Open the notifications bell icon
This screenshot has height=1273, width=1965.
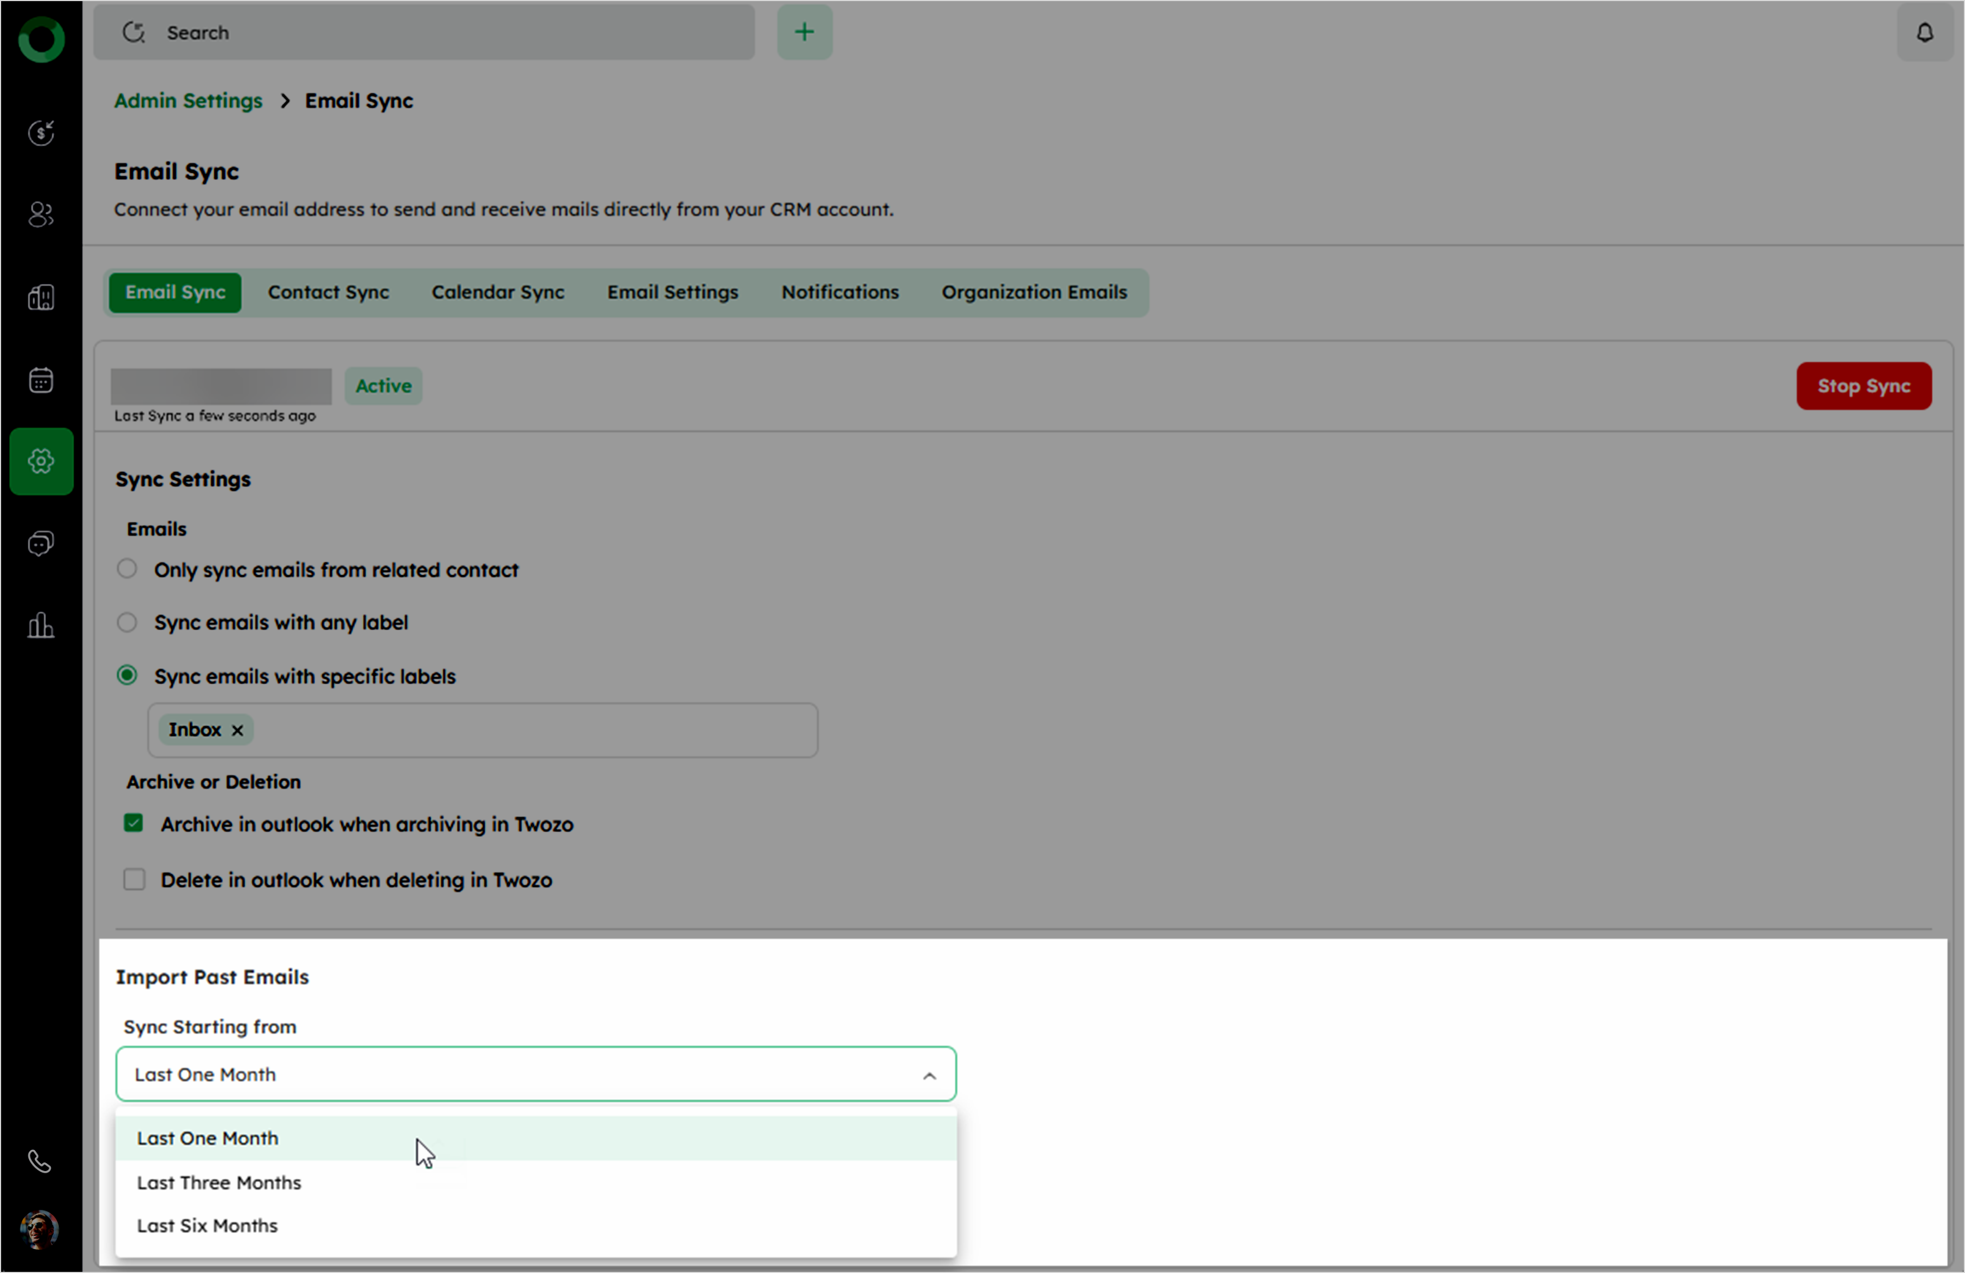coord(1924,33)
